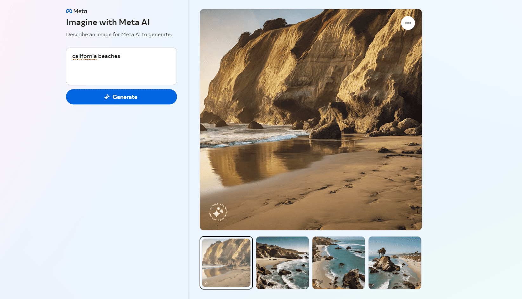Click the sparkle icon inside Generate button

click(107, 97)
